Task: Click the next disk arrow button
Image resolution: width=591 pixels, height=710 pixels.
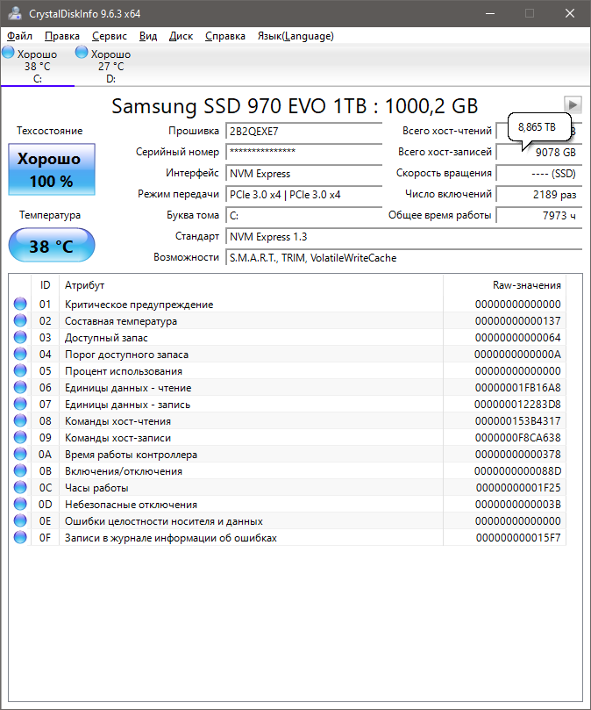Action: tap(573, 104)
